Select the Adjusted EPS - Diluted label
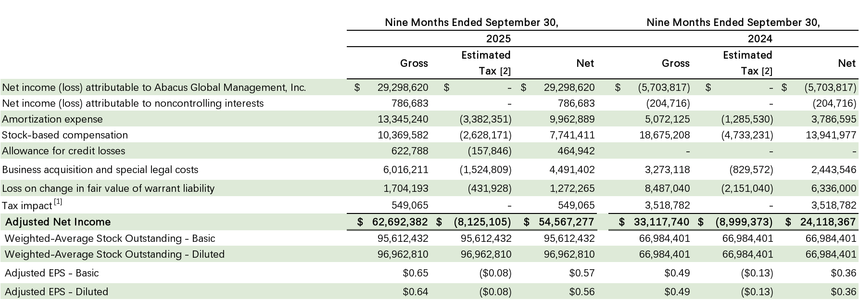859x300 pixels. pos(56,292)
